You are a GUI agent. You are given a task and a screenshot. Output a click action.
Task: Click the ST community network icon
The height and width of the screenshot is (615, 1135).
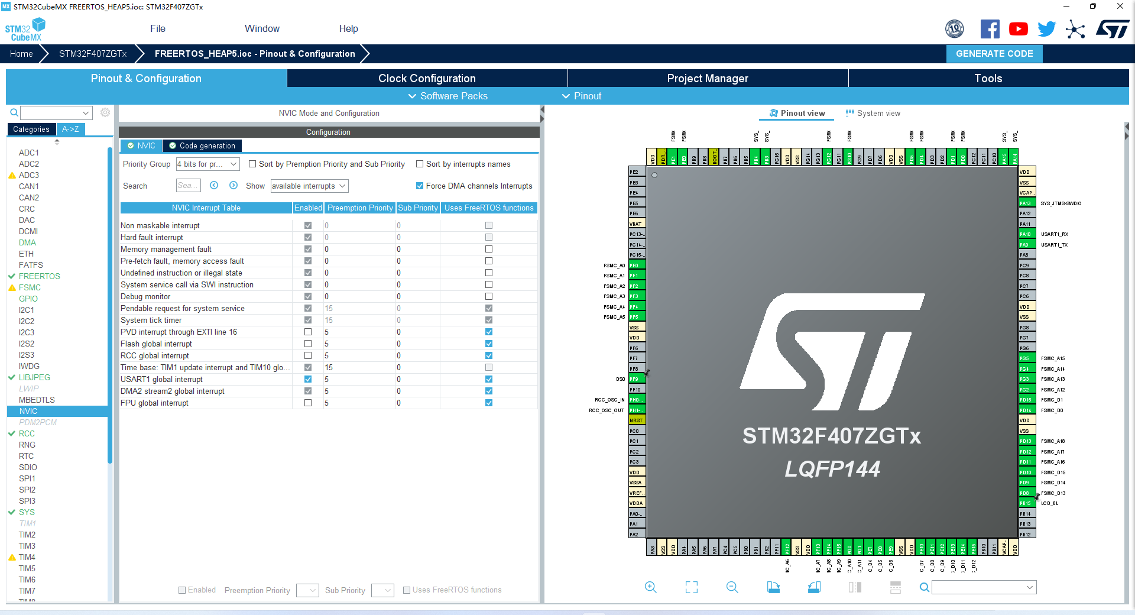pyautogui.click(x=1075, y=29)
